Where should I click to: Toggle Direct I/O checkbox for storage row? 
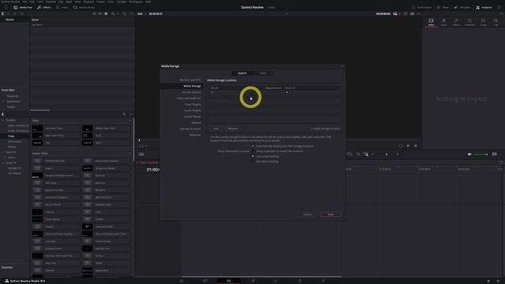click(x=287, y=92)
